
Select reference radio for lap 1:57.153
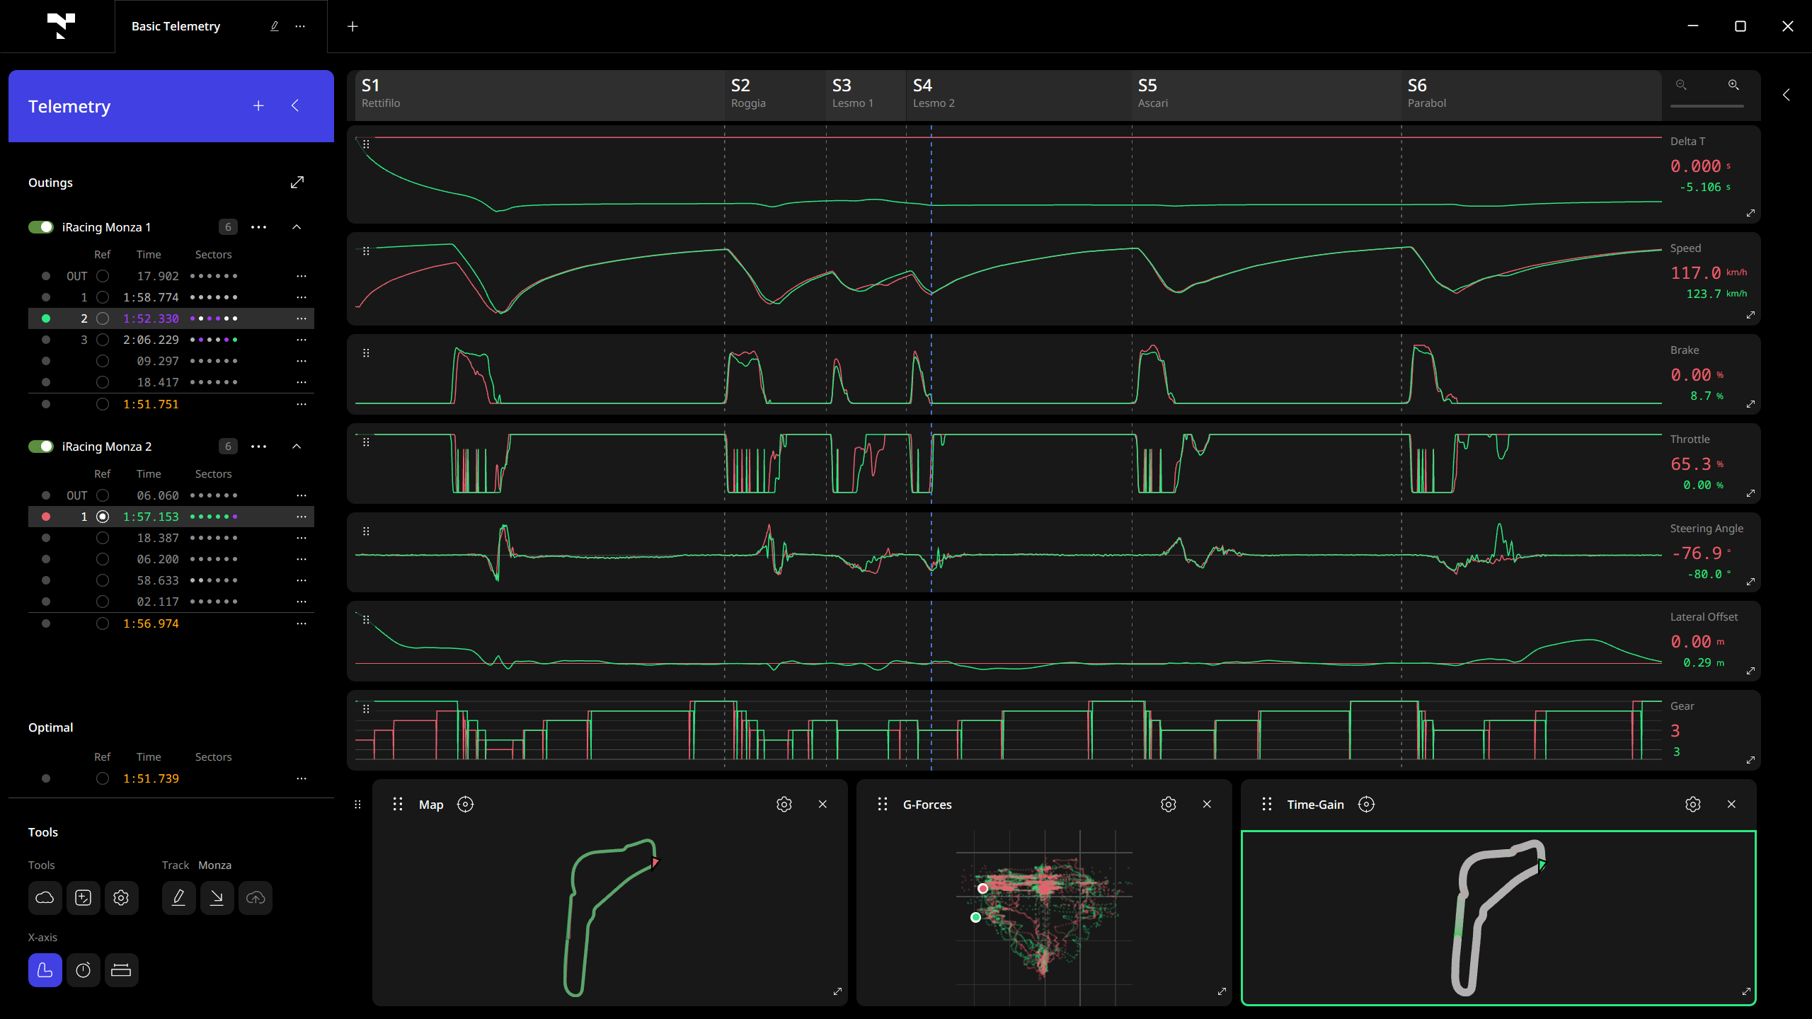coord(103,517)
